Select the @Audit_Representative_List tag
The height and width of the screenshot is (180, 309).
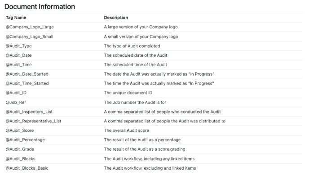click(x=33, y=121)
